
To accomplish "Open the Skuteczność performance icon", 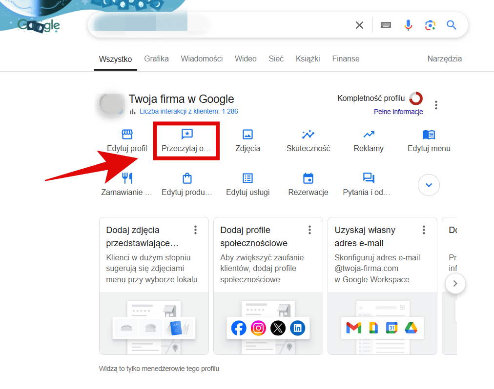I will 308,135.
